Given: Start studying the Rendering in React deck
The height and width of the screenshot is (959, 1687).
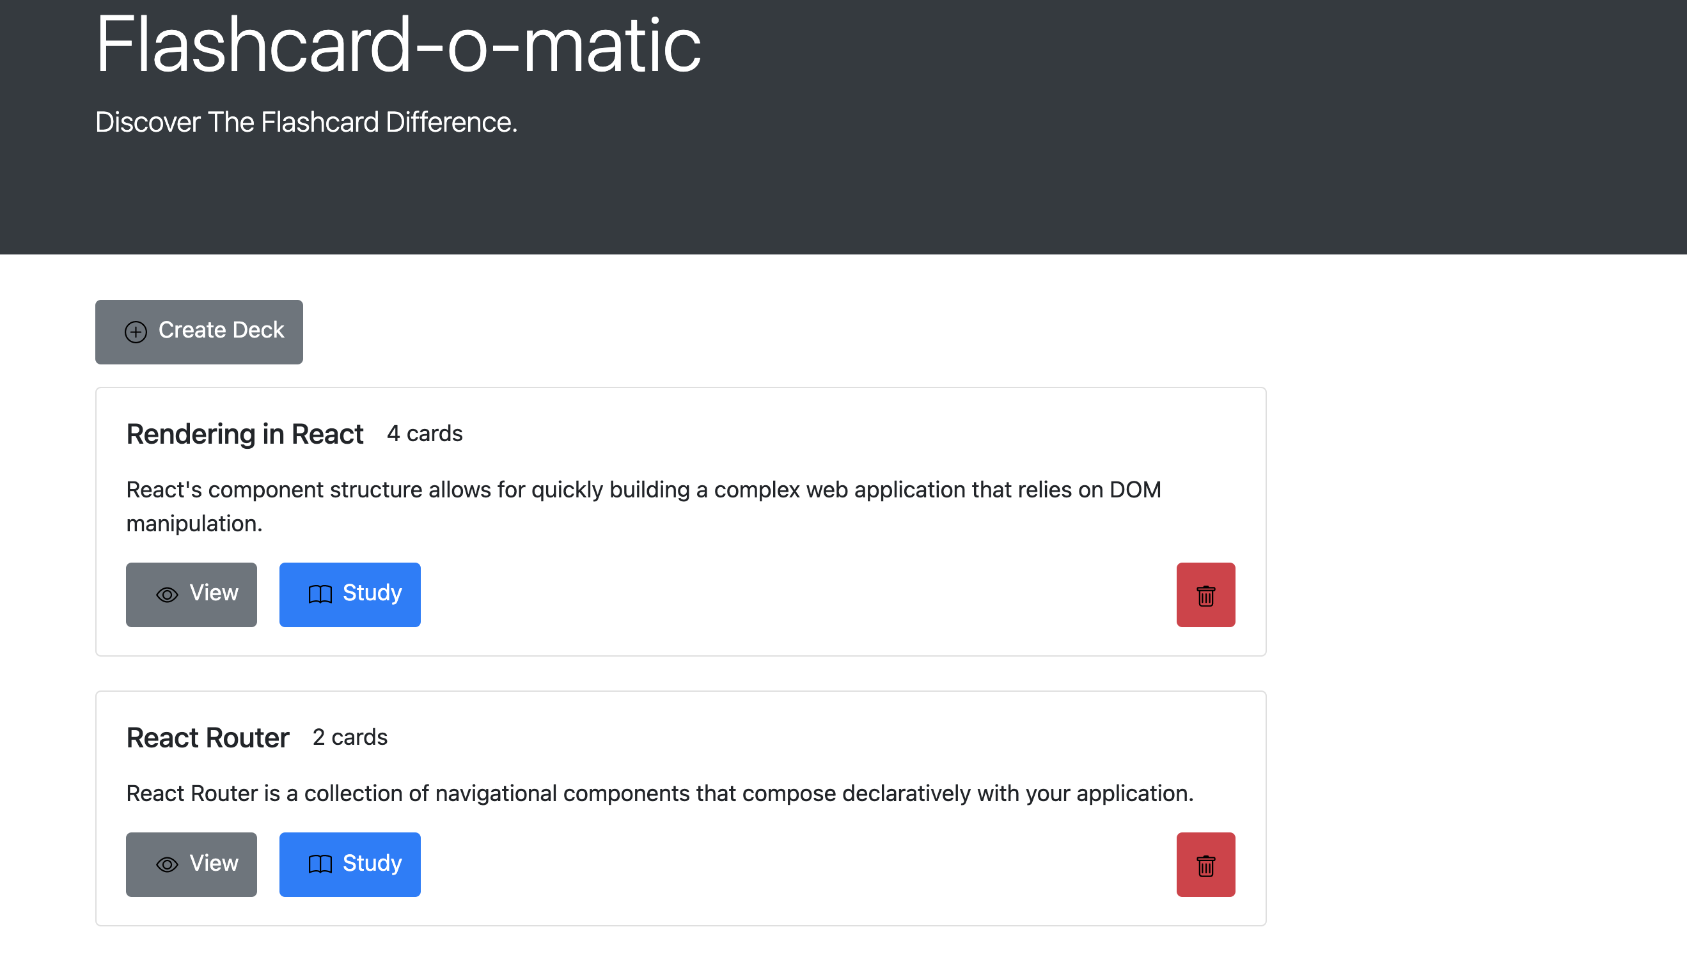Looking at the screenshot, I should pyautogui.click(x=349, y=595).
